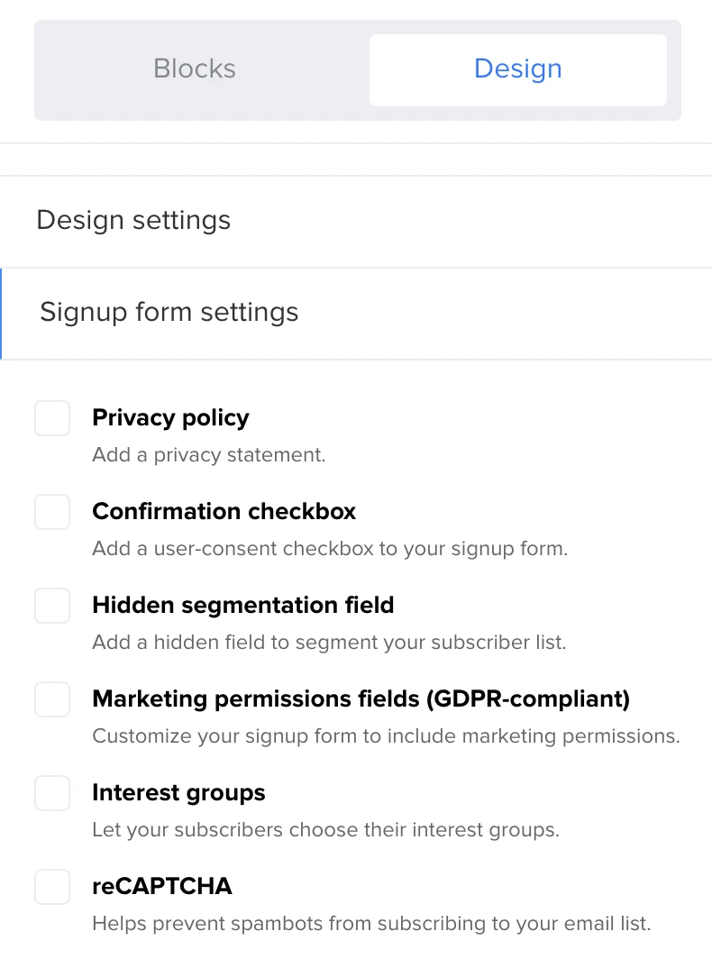
Task: Click the Marketing permissions fields (GDPR-compliant) title
Action: 361,699
